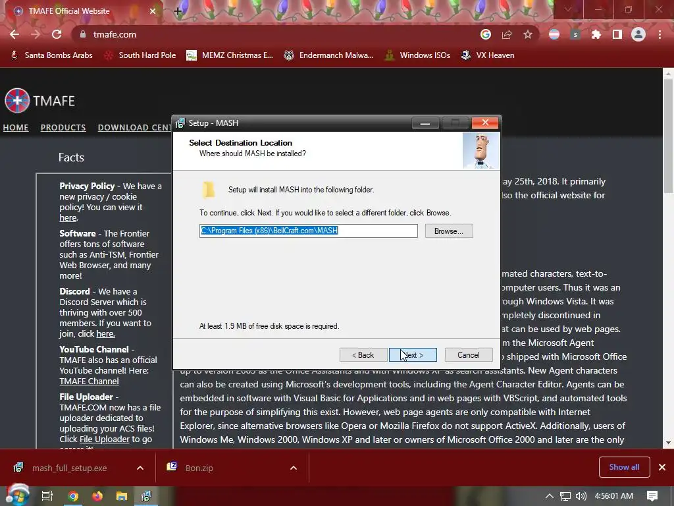Click Browse to choose a folder
Viewport: 674px width, 506px height.
tap(449, 231)
